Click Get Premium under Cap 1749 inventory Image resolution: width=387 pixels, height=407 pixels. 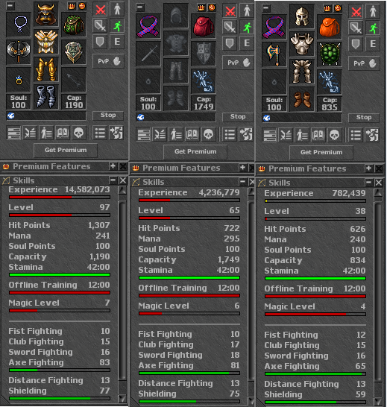coord(195,151)
